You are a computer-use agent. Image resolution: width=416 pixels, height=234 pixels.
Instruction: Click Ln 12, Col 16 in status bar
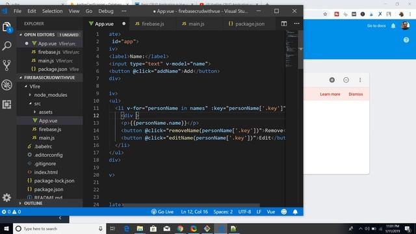[194, 212]
